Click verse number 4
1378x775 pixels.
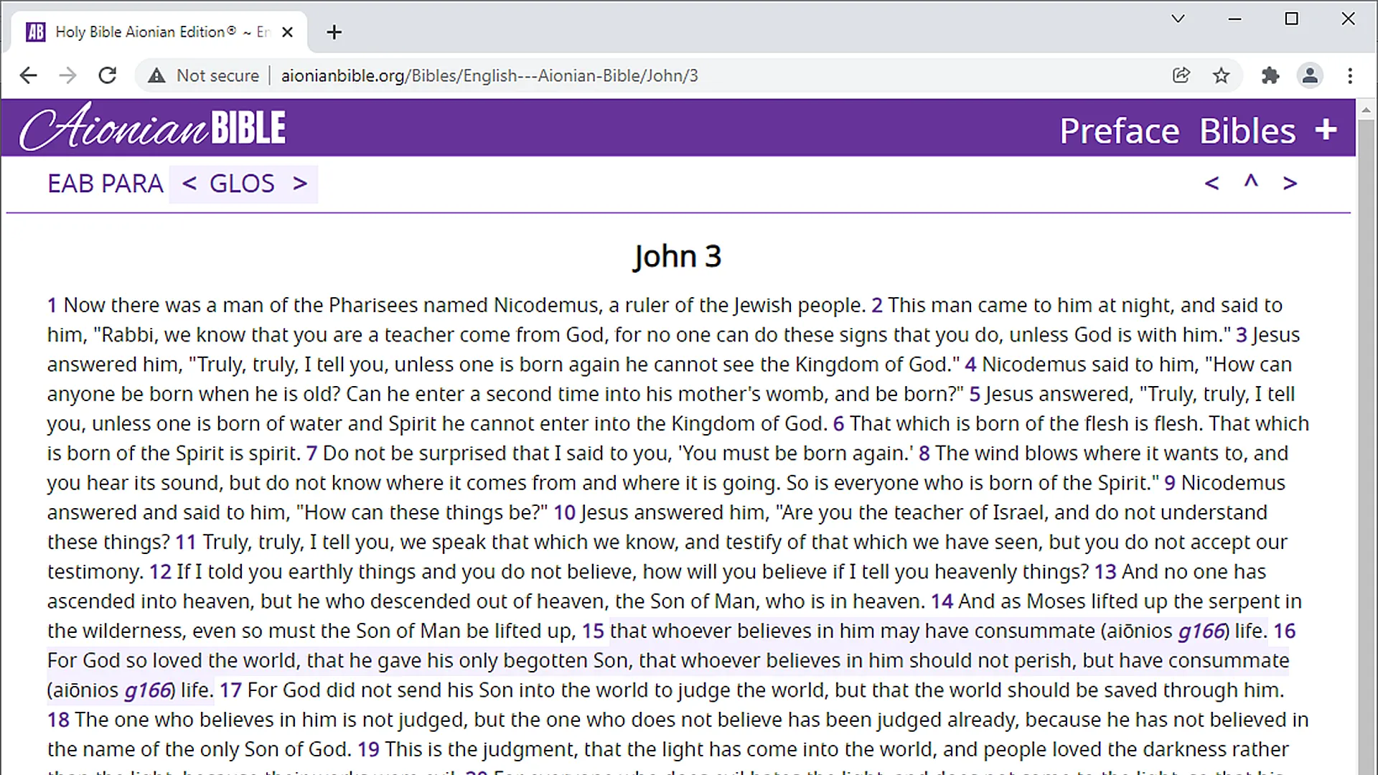point(970,365)
